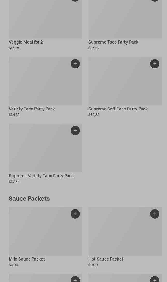Image resolution: width=167 pixels, height=282 pixels.
Task: Add Mild Sauce Packet using plus button
Action: pos(75,214)
